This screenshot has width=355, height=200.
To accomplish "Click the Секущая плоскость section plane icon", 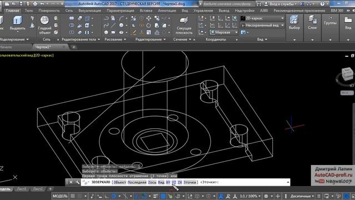I will tap(184, 21).
